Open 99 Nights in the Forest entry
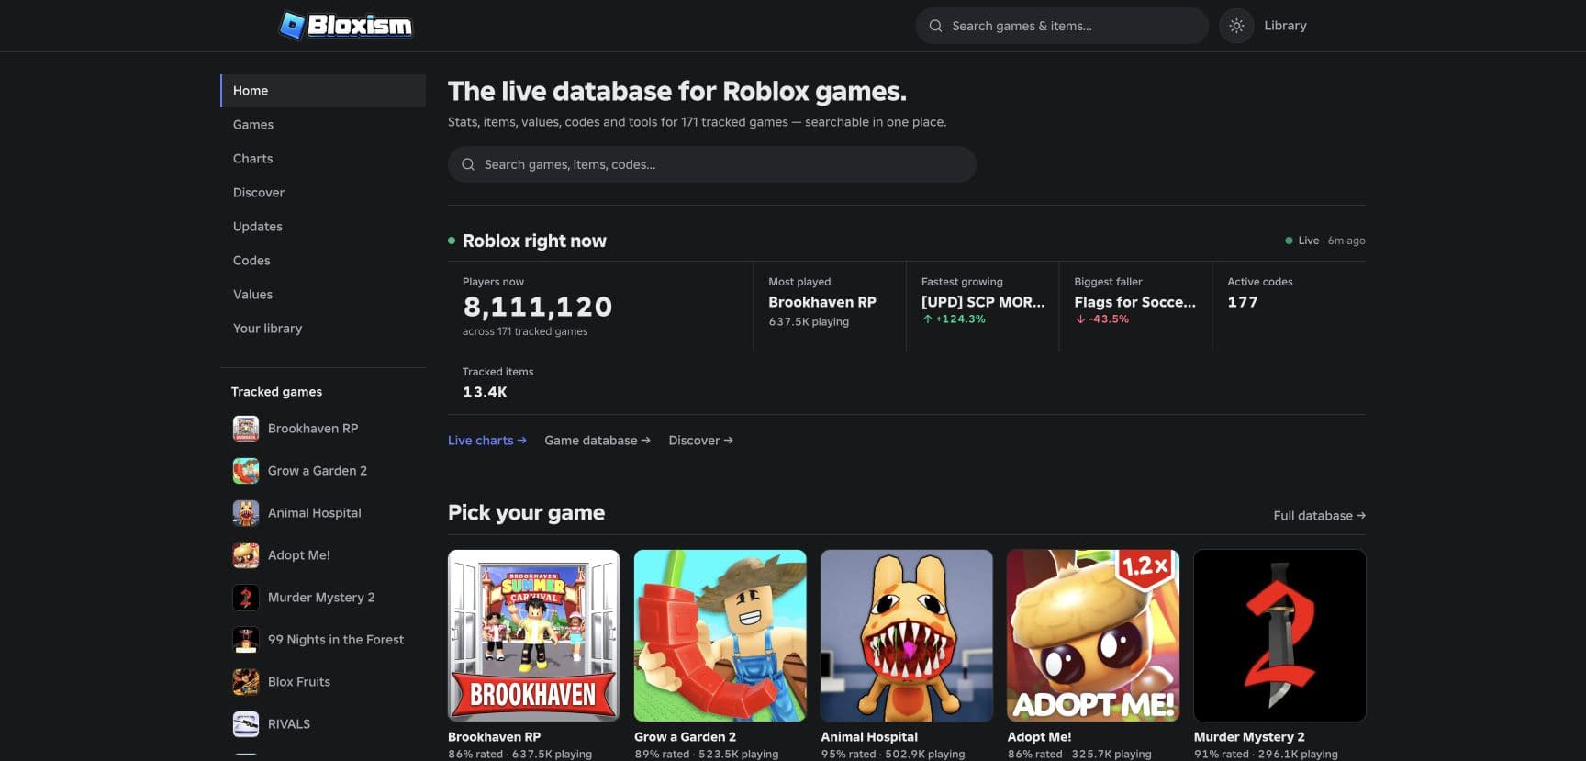Screen dimensions: 1586x761 [x=336, y=640]
